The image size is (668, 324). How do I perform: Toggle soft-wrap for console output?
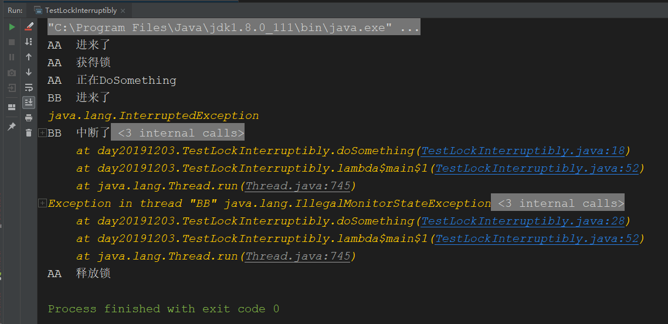pos(29,87)
